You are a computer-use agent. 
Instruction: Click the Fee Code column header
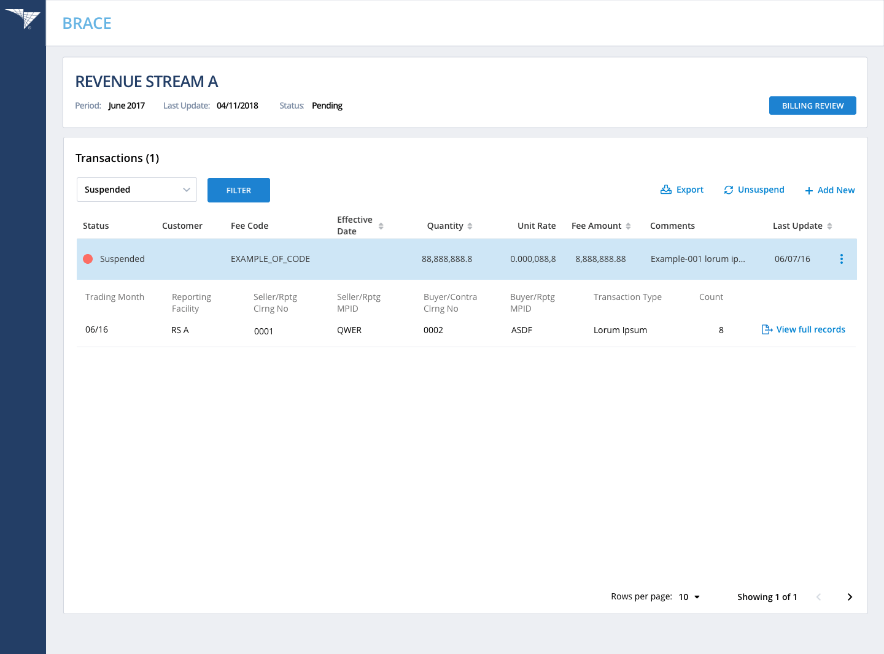249,226
